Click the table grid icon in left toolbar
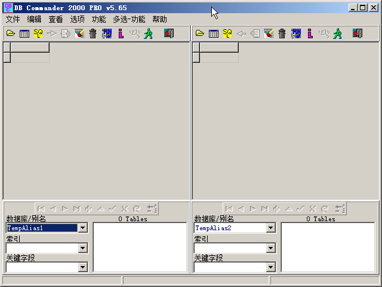Image resolution: width=382 pixels, height=287 pixels. [x=24, y=33]
